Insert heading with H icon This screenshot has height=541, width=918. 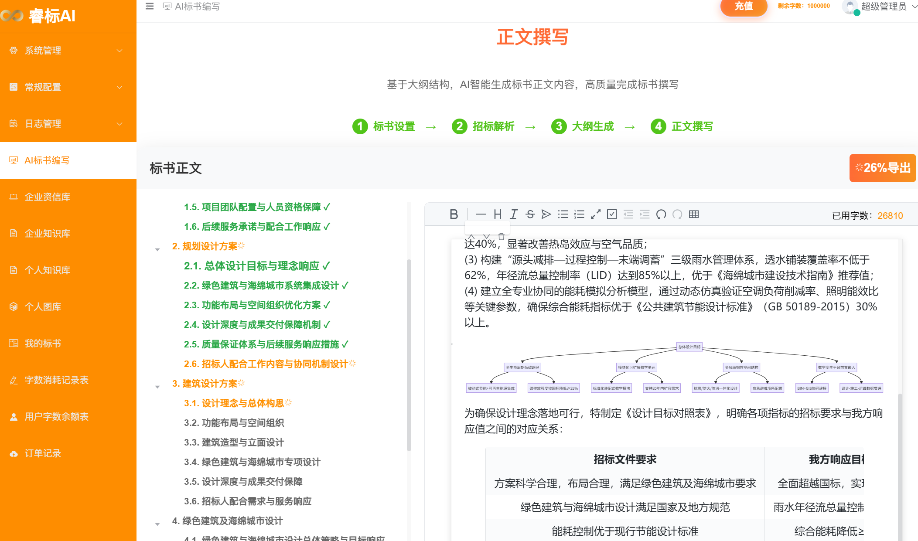coord(497,214)
